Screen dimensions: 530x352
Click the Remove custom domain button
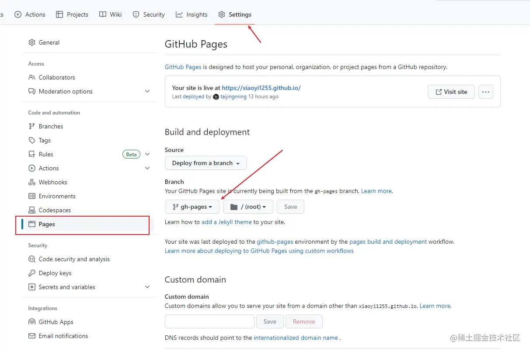(304, 321)
